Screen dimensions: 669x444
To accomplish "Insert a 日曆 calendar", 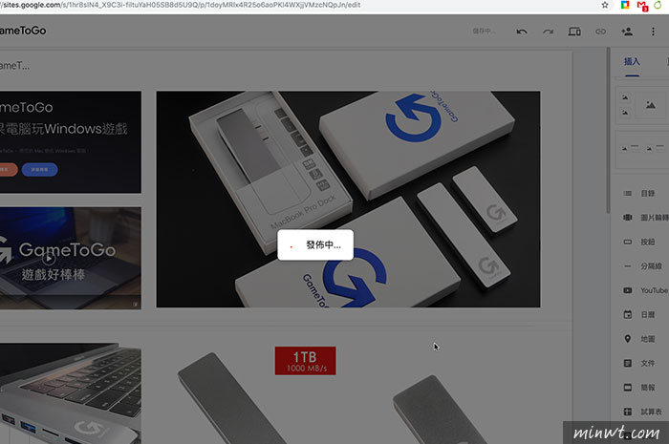I will coord(639,315).
